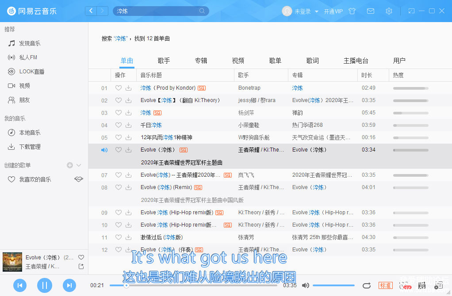Download the song 千日淬炼
The height and width of the screenshot is (296, 452).
pos(128,125)
